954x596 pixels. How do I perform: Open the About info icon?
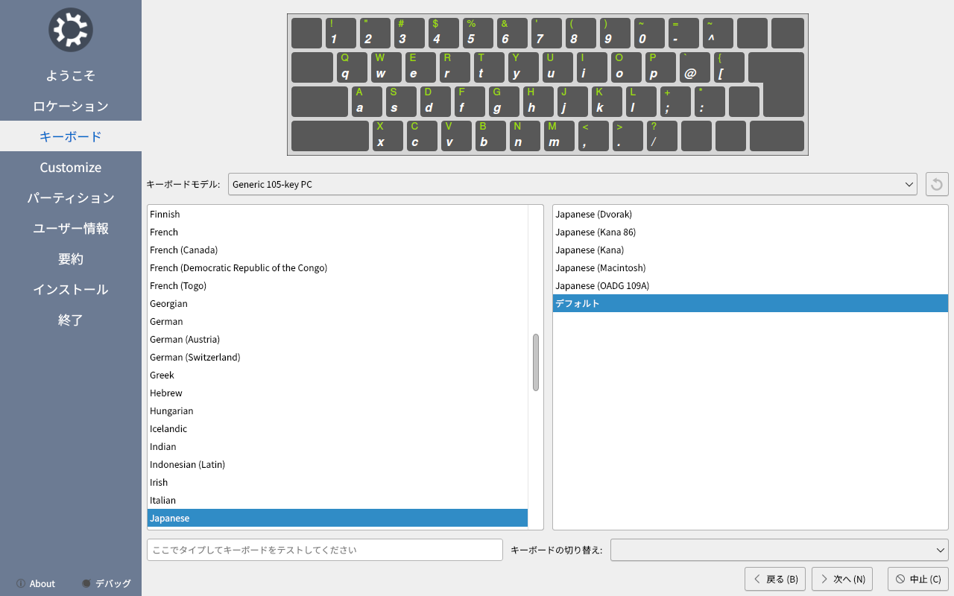point(21,583)
